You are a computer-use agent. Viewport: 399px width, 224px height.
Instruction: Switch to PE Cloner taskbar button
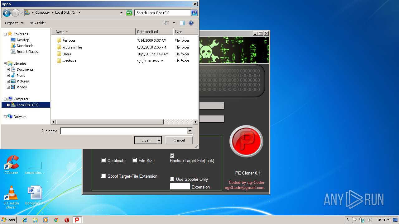pos(77,220)
